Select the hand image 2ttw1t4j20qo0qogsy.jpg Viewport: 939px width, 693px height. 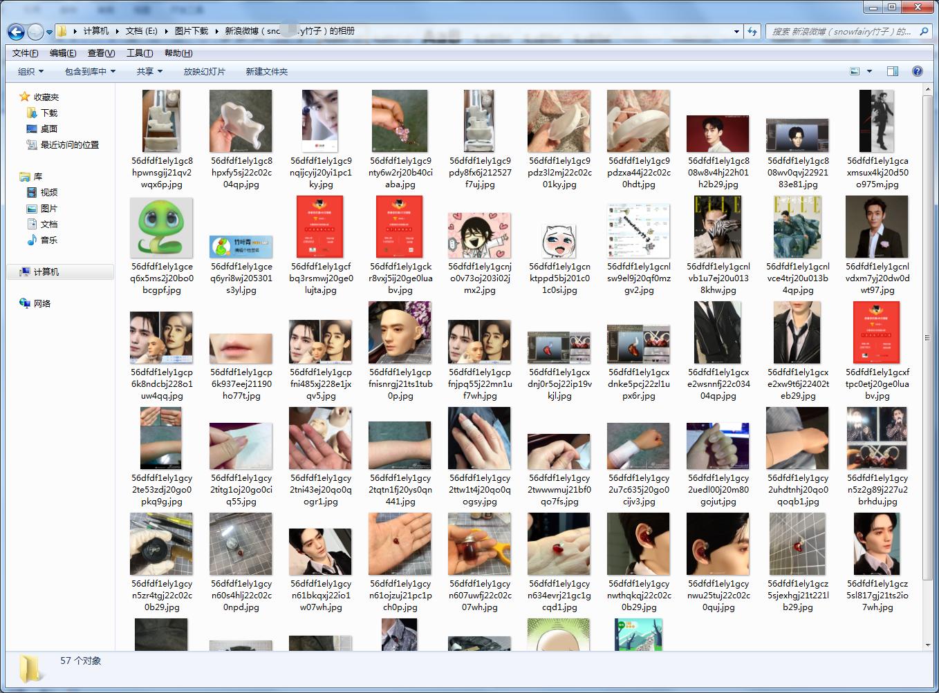(x=479, y=438)
